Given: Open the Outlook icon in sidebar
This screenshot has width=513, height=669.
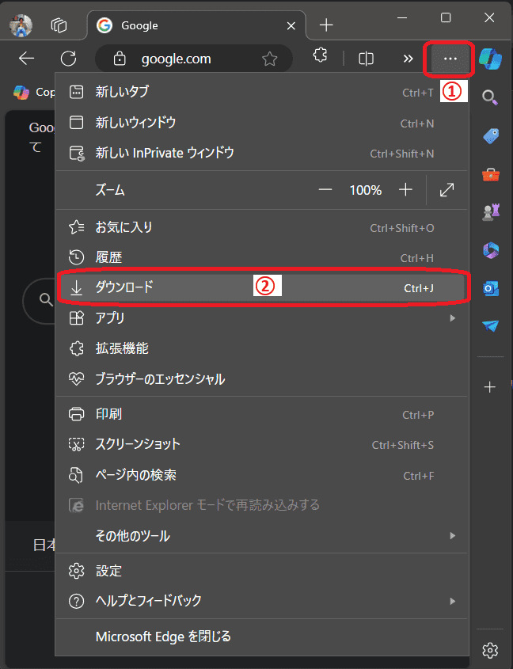Looking at the screenshot, I should coord(490,288).
